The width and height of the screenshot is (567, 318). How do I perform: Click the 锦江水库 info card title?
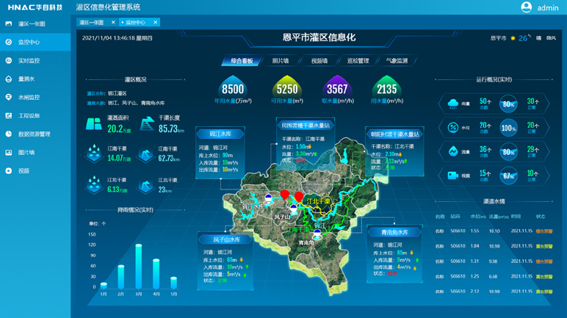tap(220, 134)
